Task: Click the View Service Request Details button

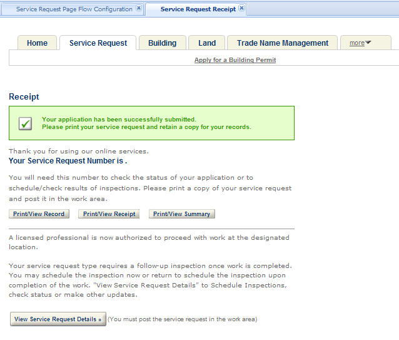Action: click(58, 319)
